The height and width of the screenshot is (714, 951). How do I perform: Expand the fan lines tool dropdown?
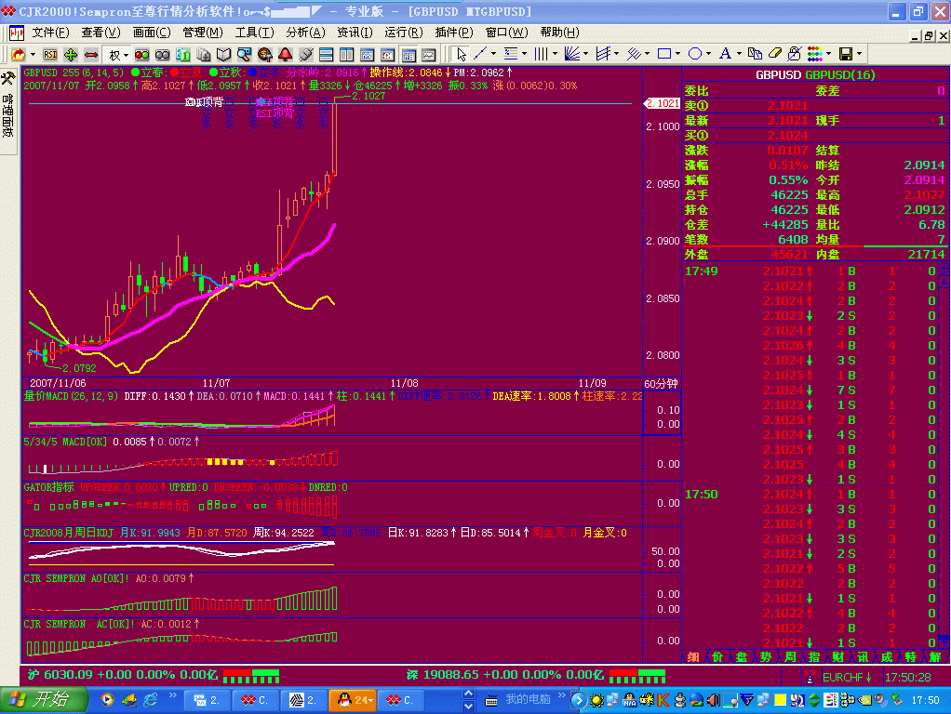tap(585, 55)
